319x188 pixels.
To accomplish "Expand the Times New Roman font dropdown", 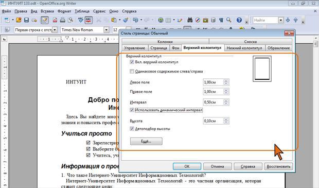I will coord(106,30).
